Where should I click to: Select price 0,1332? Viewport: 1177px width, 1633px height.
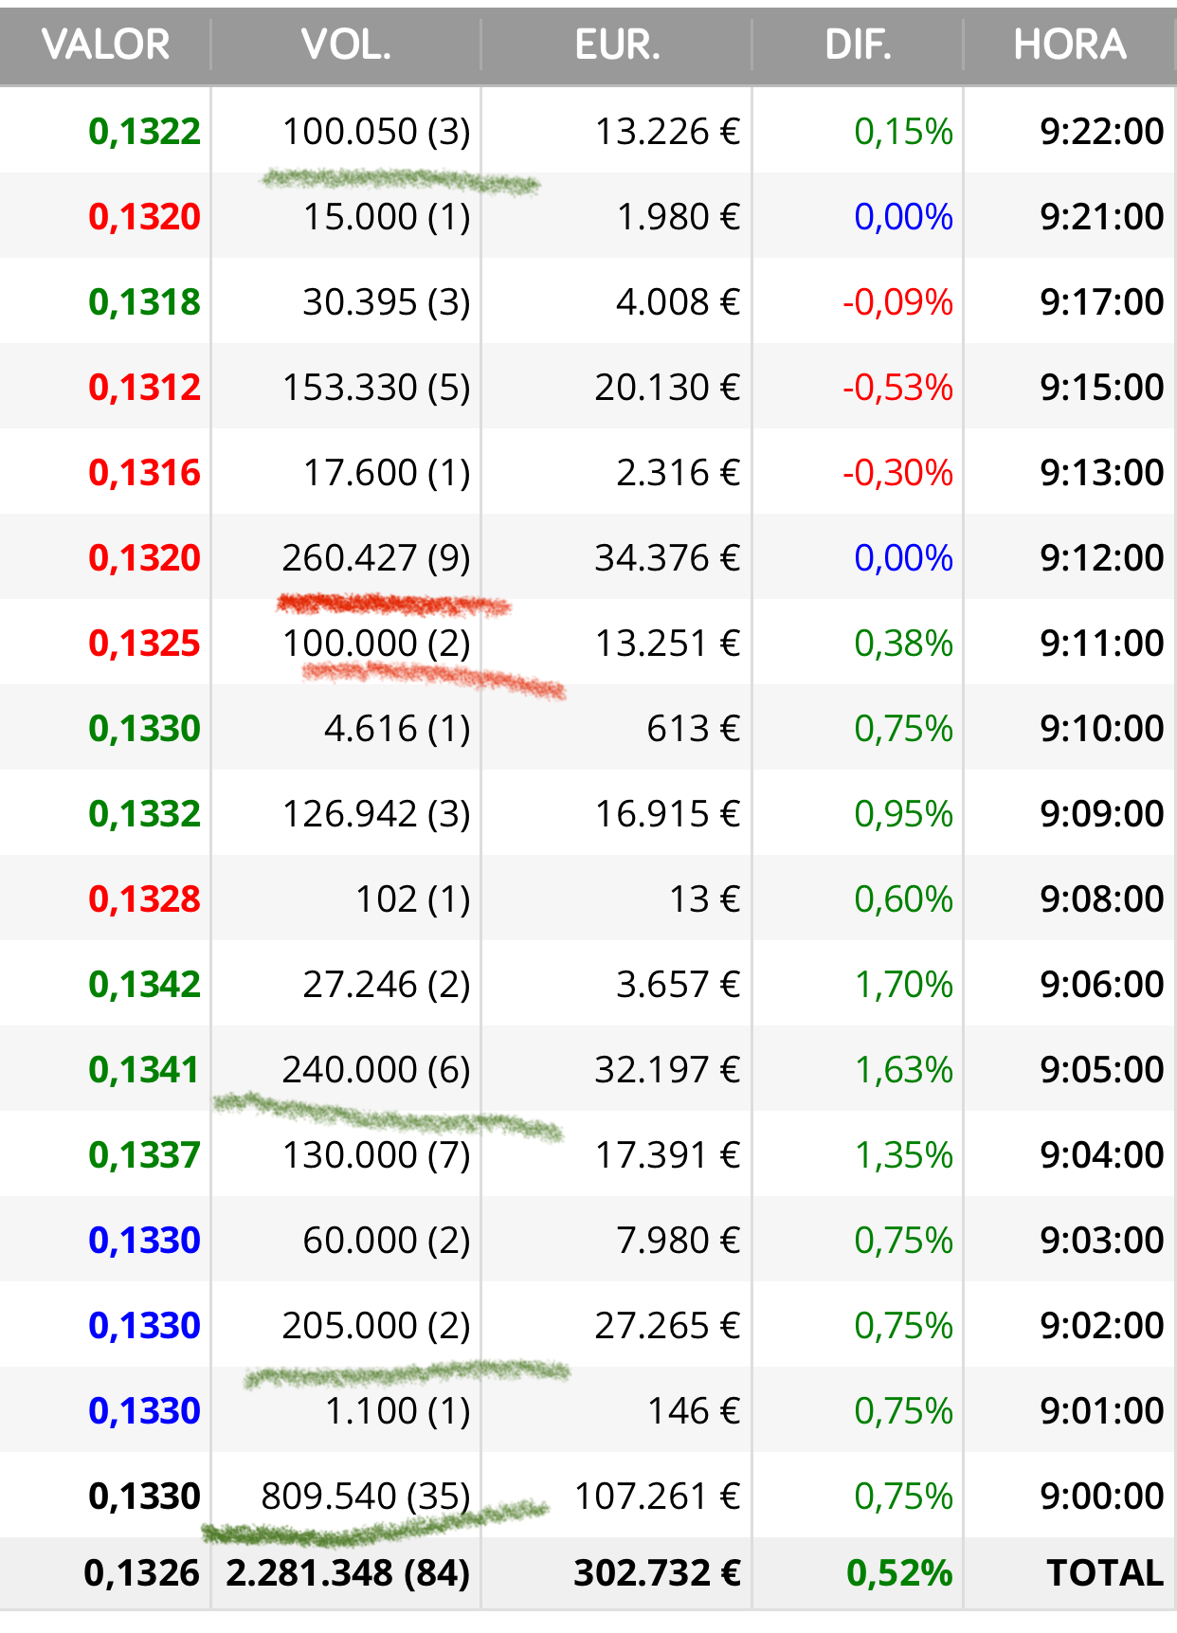(x=144, y=814)
